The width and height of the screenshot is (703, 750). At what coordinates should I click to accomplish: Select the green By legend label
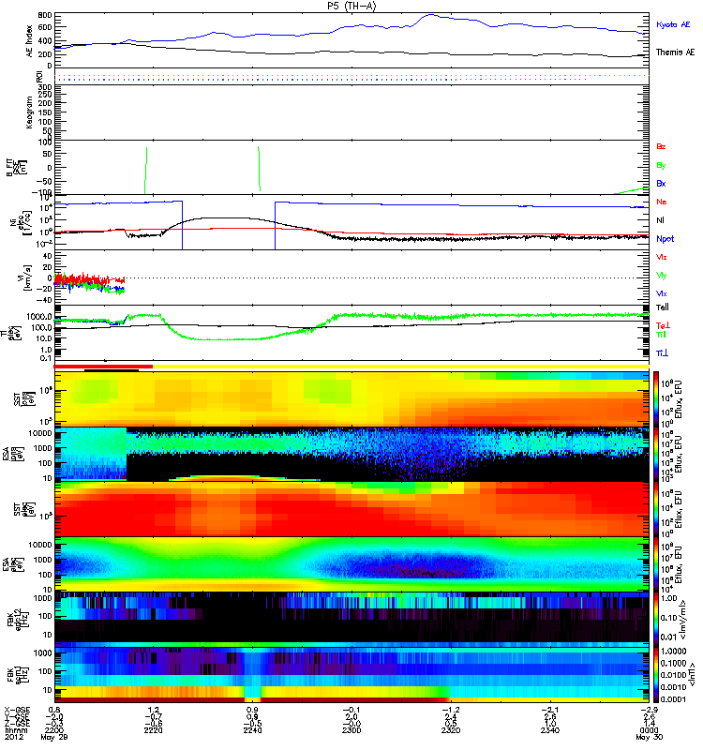click(661, 166)
